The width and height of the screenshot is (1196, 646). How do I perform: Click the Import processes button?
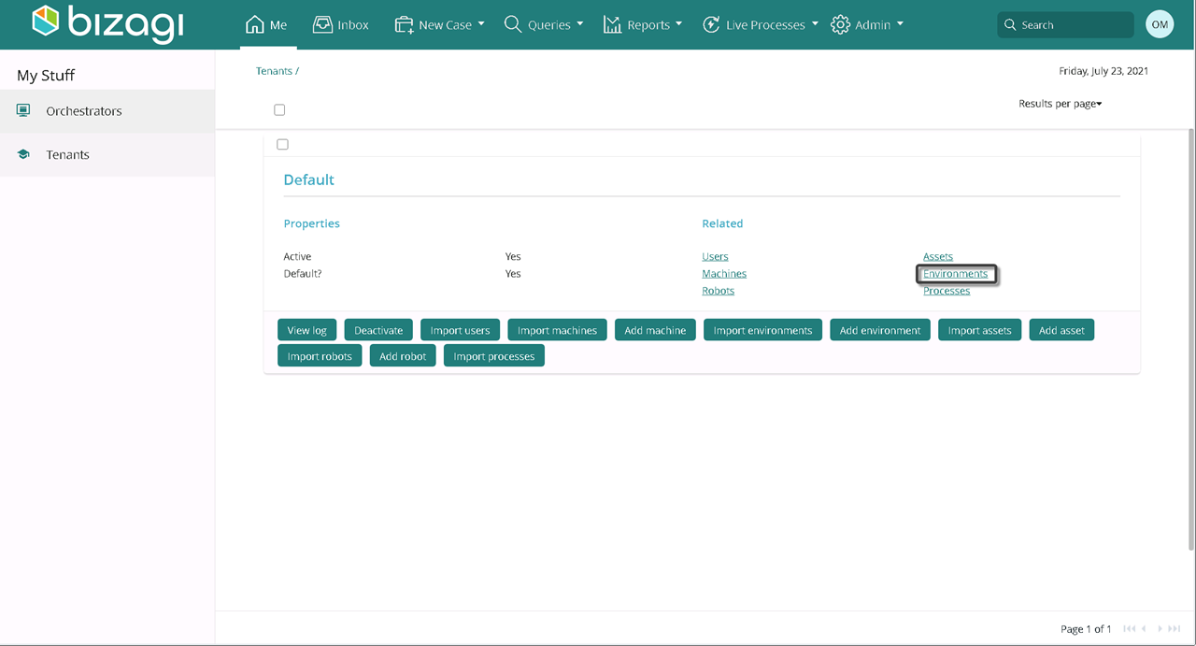[494, 356]
